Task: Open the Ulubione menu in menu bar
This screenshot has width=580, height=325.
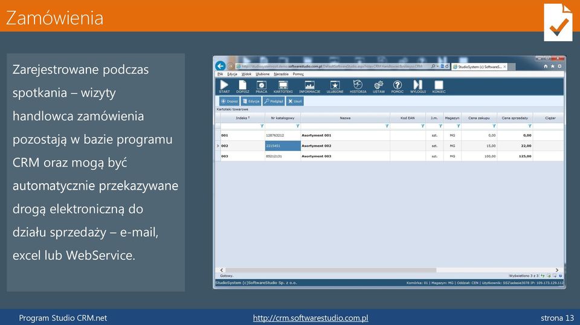Action: pyautogui.click(x=263, y=74)
